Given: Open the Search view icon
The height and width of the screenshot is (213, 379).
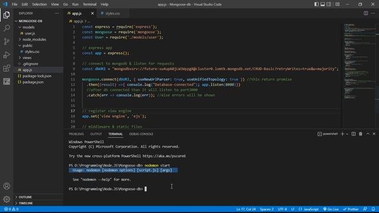Looking at the screenshot, I should 7,28.
